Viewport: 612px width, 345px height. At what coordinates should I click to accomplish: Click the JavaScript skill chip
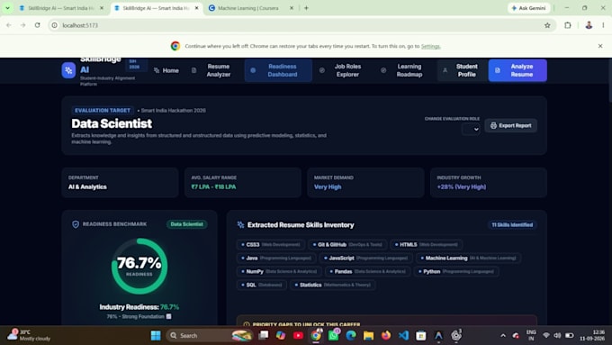click(365, 258)
